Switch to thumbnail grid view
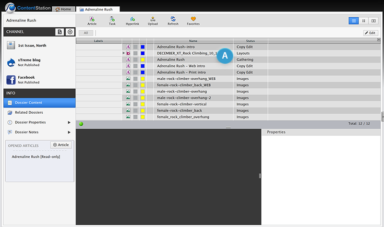 click(363, 21)
